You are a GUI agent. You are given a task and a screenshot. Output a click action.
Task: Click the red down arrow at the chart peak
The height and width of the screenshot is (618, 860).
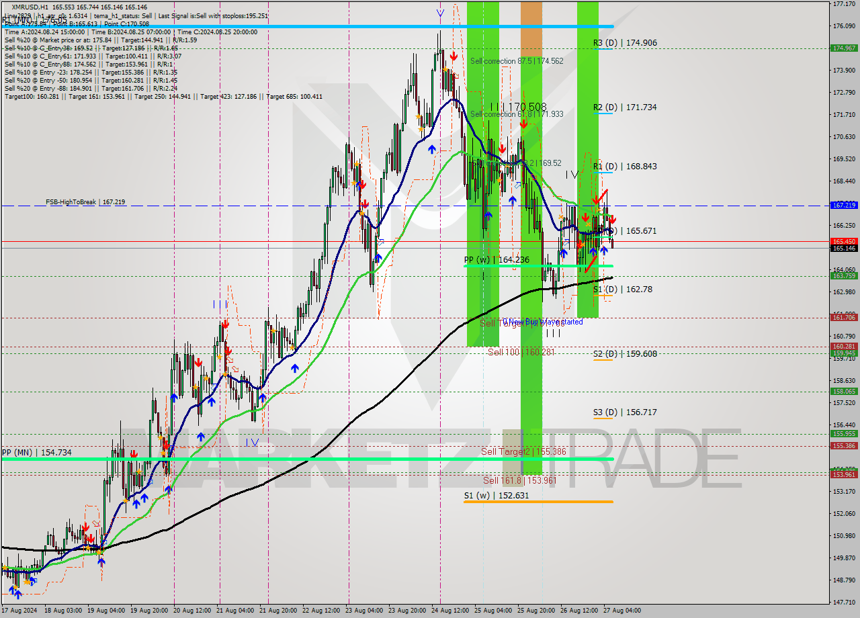[x=454, y=57]
